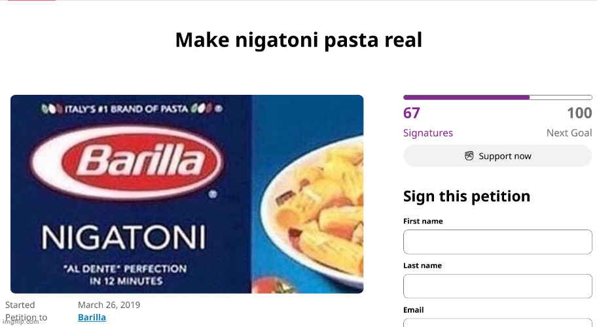Screen dimensions: 597x327
Task: Click the Email input field
Action: [x=497, y=323]
